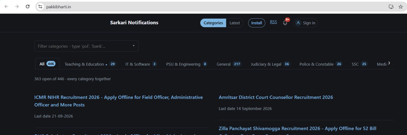
Task: Click the Install button
Action: click(x=257, y=23)
